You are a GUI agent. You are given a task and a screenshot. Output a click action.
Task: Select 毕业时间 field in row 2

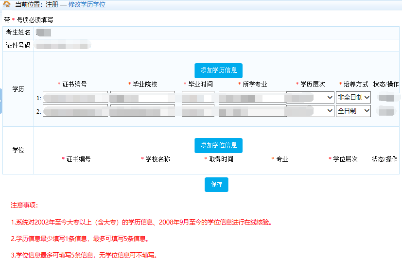pyautogui.click(x=198, y=111)
